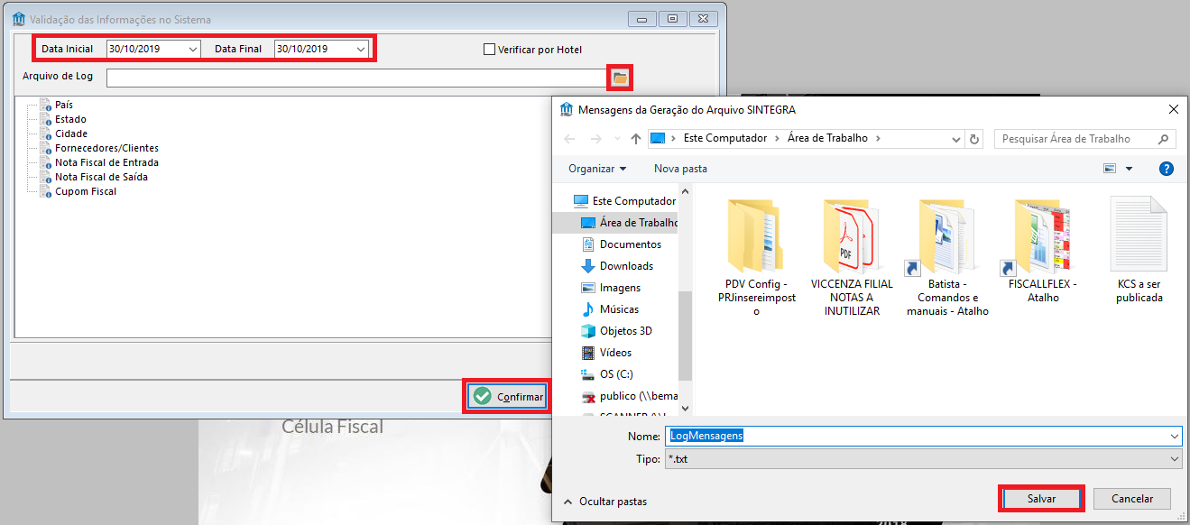
Task: Select the PDV Config folder
Action: (756, 256)
